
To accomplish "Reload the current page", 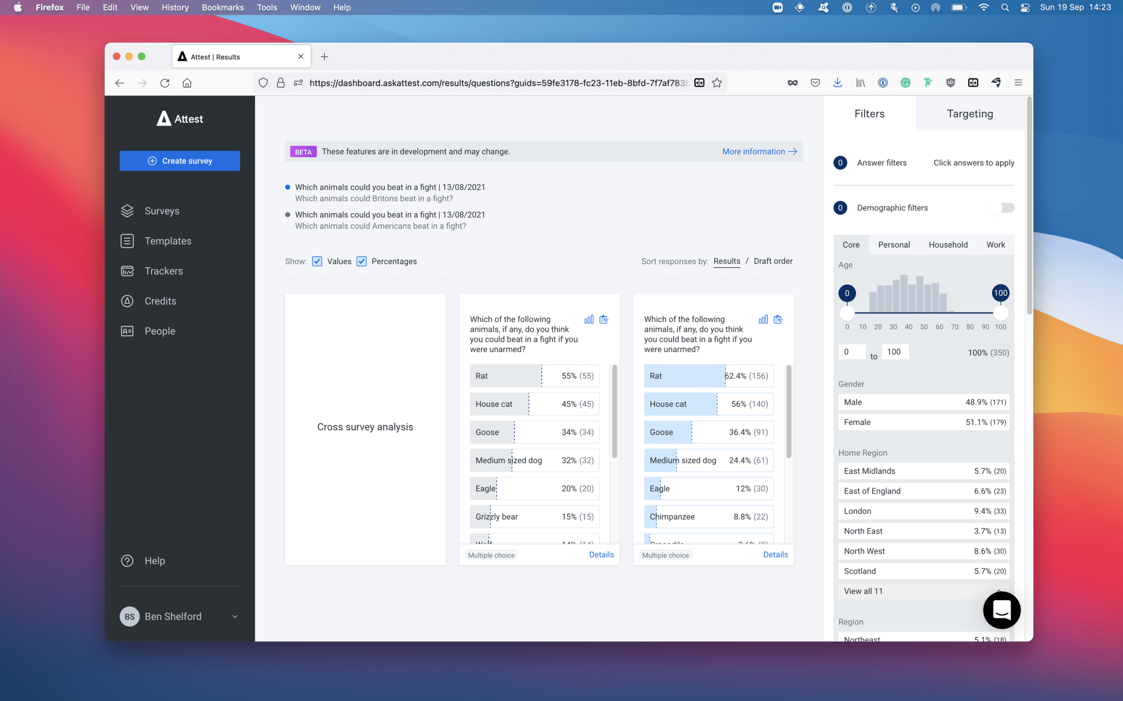I will point(165,83).
